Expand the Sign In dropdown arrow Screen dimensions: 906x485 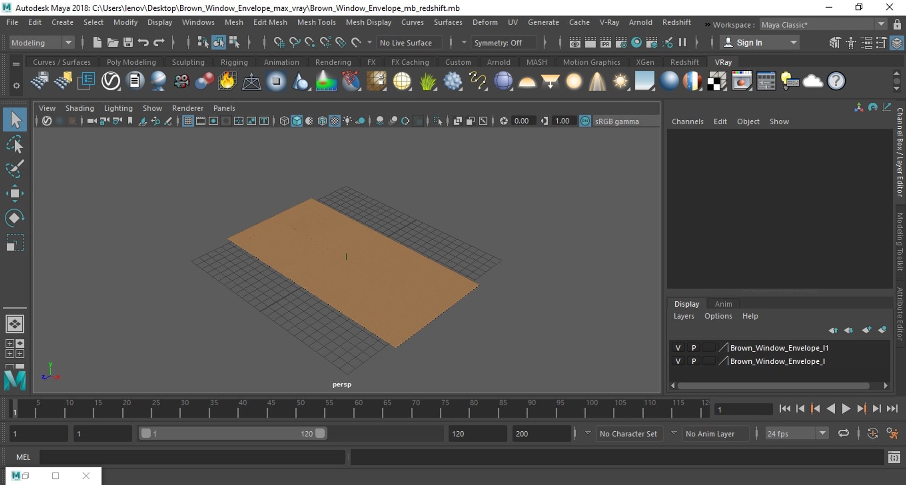(x=794, y=42)
